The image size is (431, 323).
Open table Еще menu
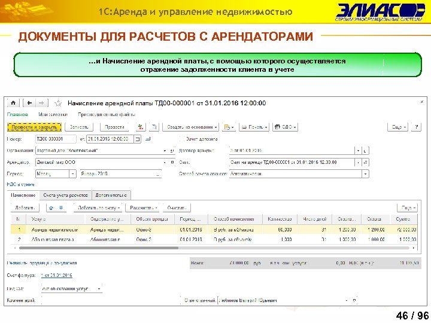click(408, 208)
